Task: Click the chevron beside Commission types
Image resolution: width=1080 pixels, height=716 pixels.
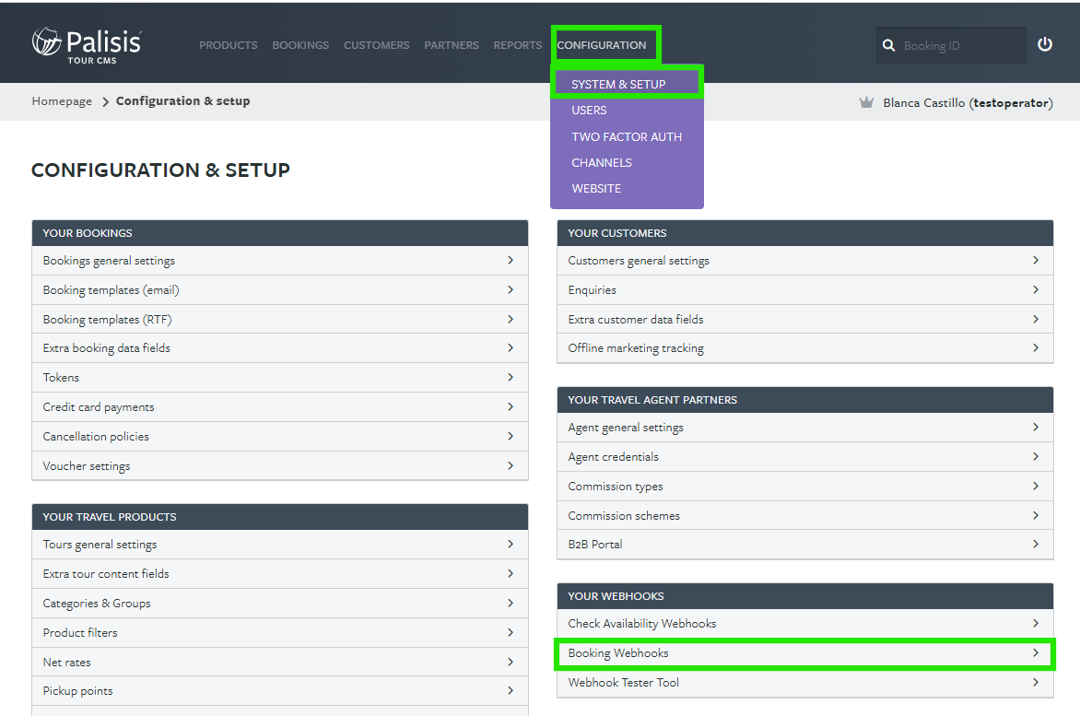Action: [x=1035, y=486]
